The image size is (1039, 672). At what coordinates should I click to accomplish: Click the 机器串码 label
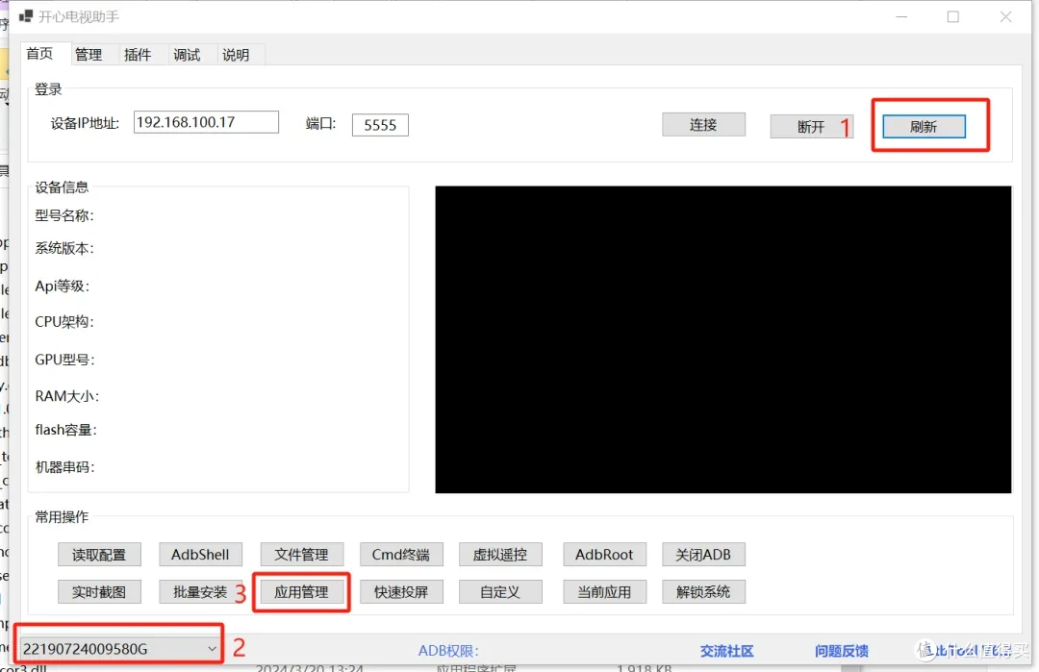[x=65, y=467]
